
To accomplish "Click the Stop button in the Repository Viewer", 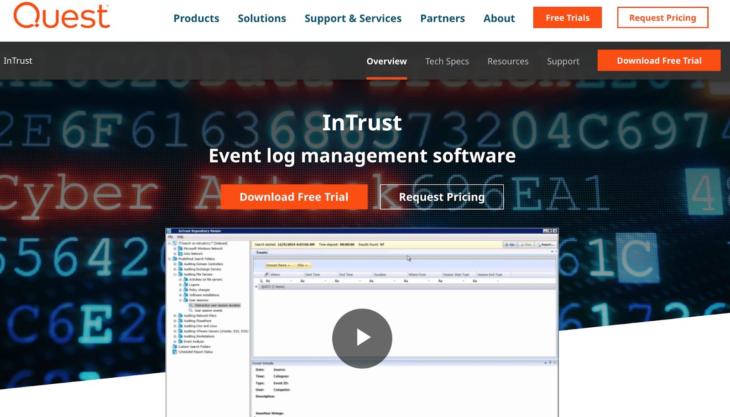I will (x=526, y=245).
